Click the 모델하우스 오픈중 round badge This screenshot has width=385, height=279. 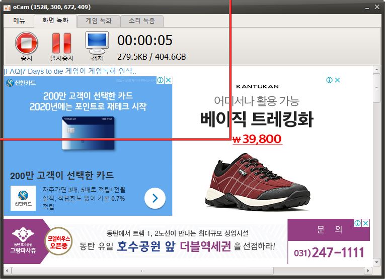tap(58, 241)
